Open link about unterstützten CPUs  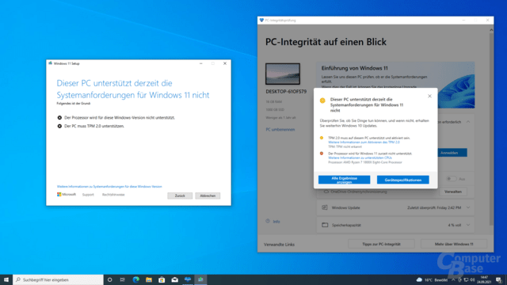[x=360, y=158]
